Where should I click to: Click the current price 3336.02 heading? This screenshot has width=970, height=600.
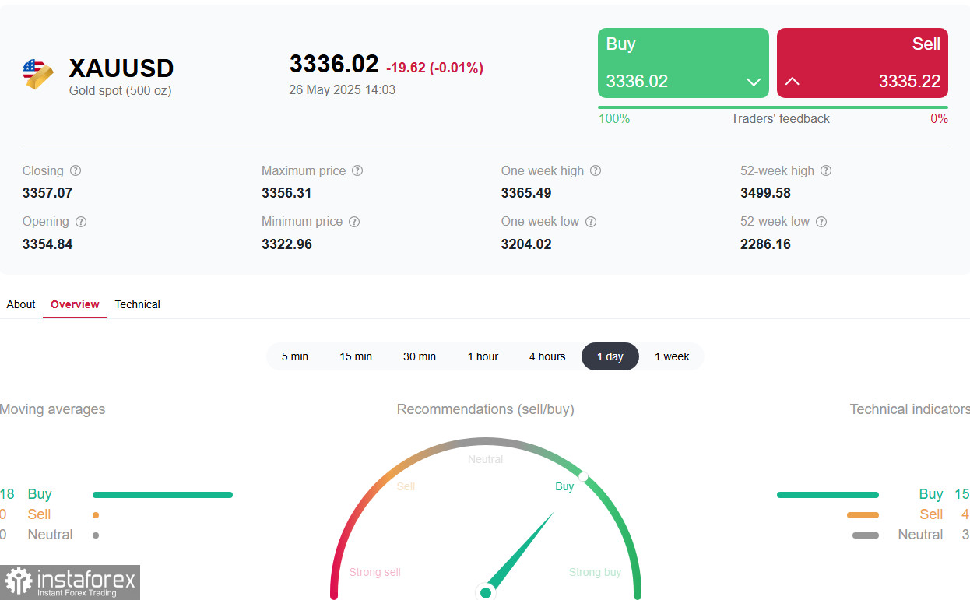334,64
